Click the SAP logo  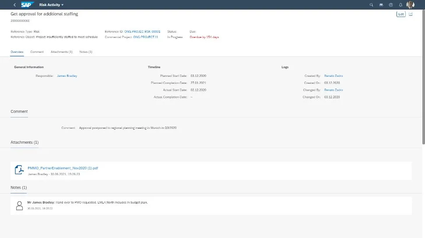(28, 5)
